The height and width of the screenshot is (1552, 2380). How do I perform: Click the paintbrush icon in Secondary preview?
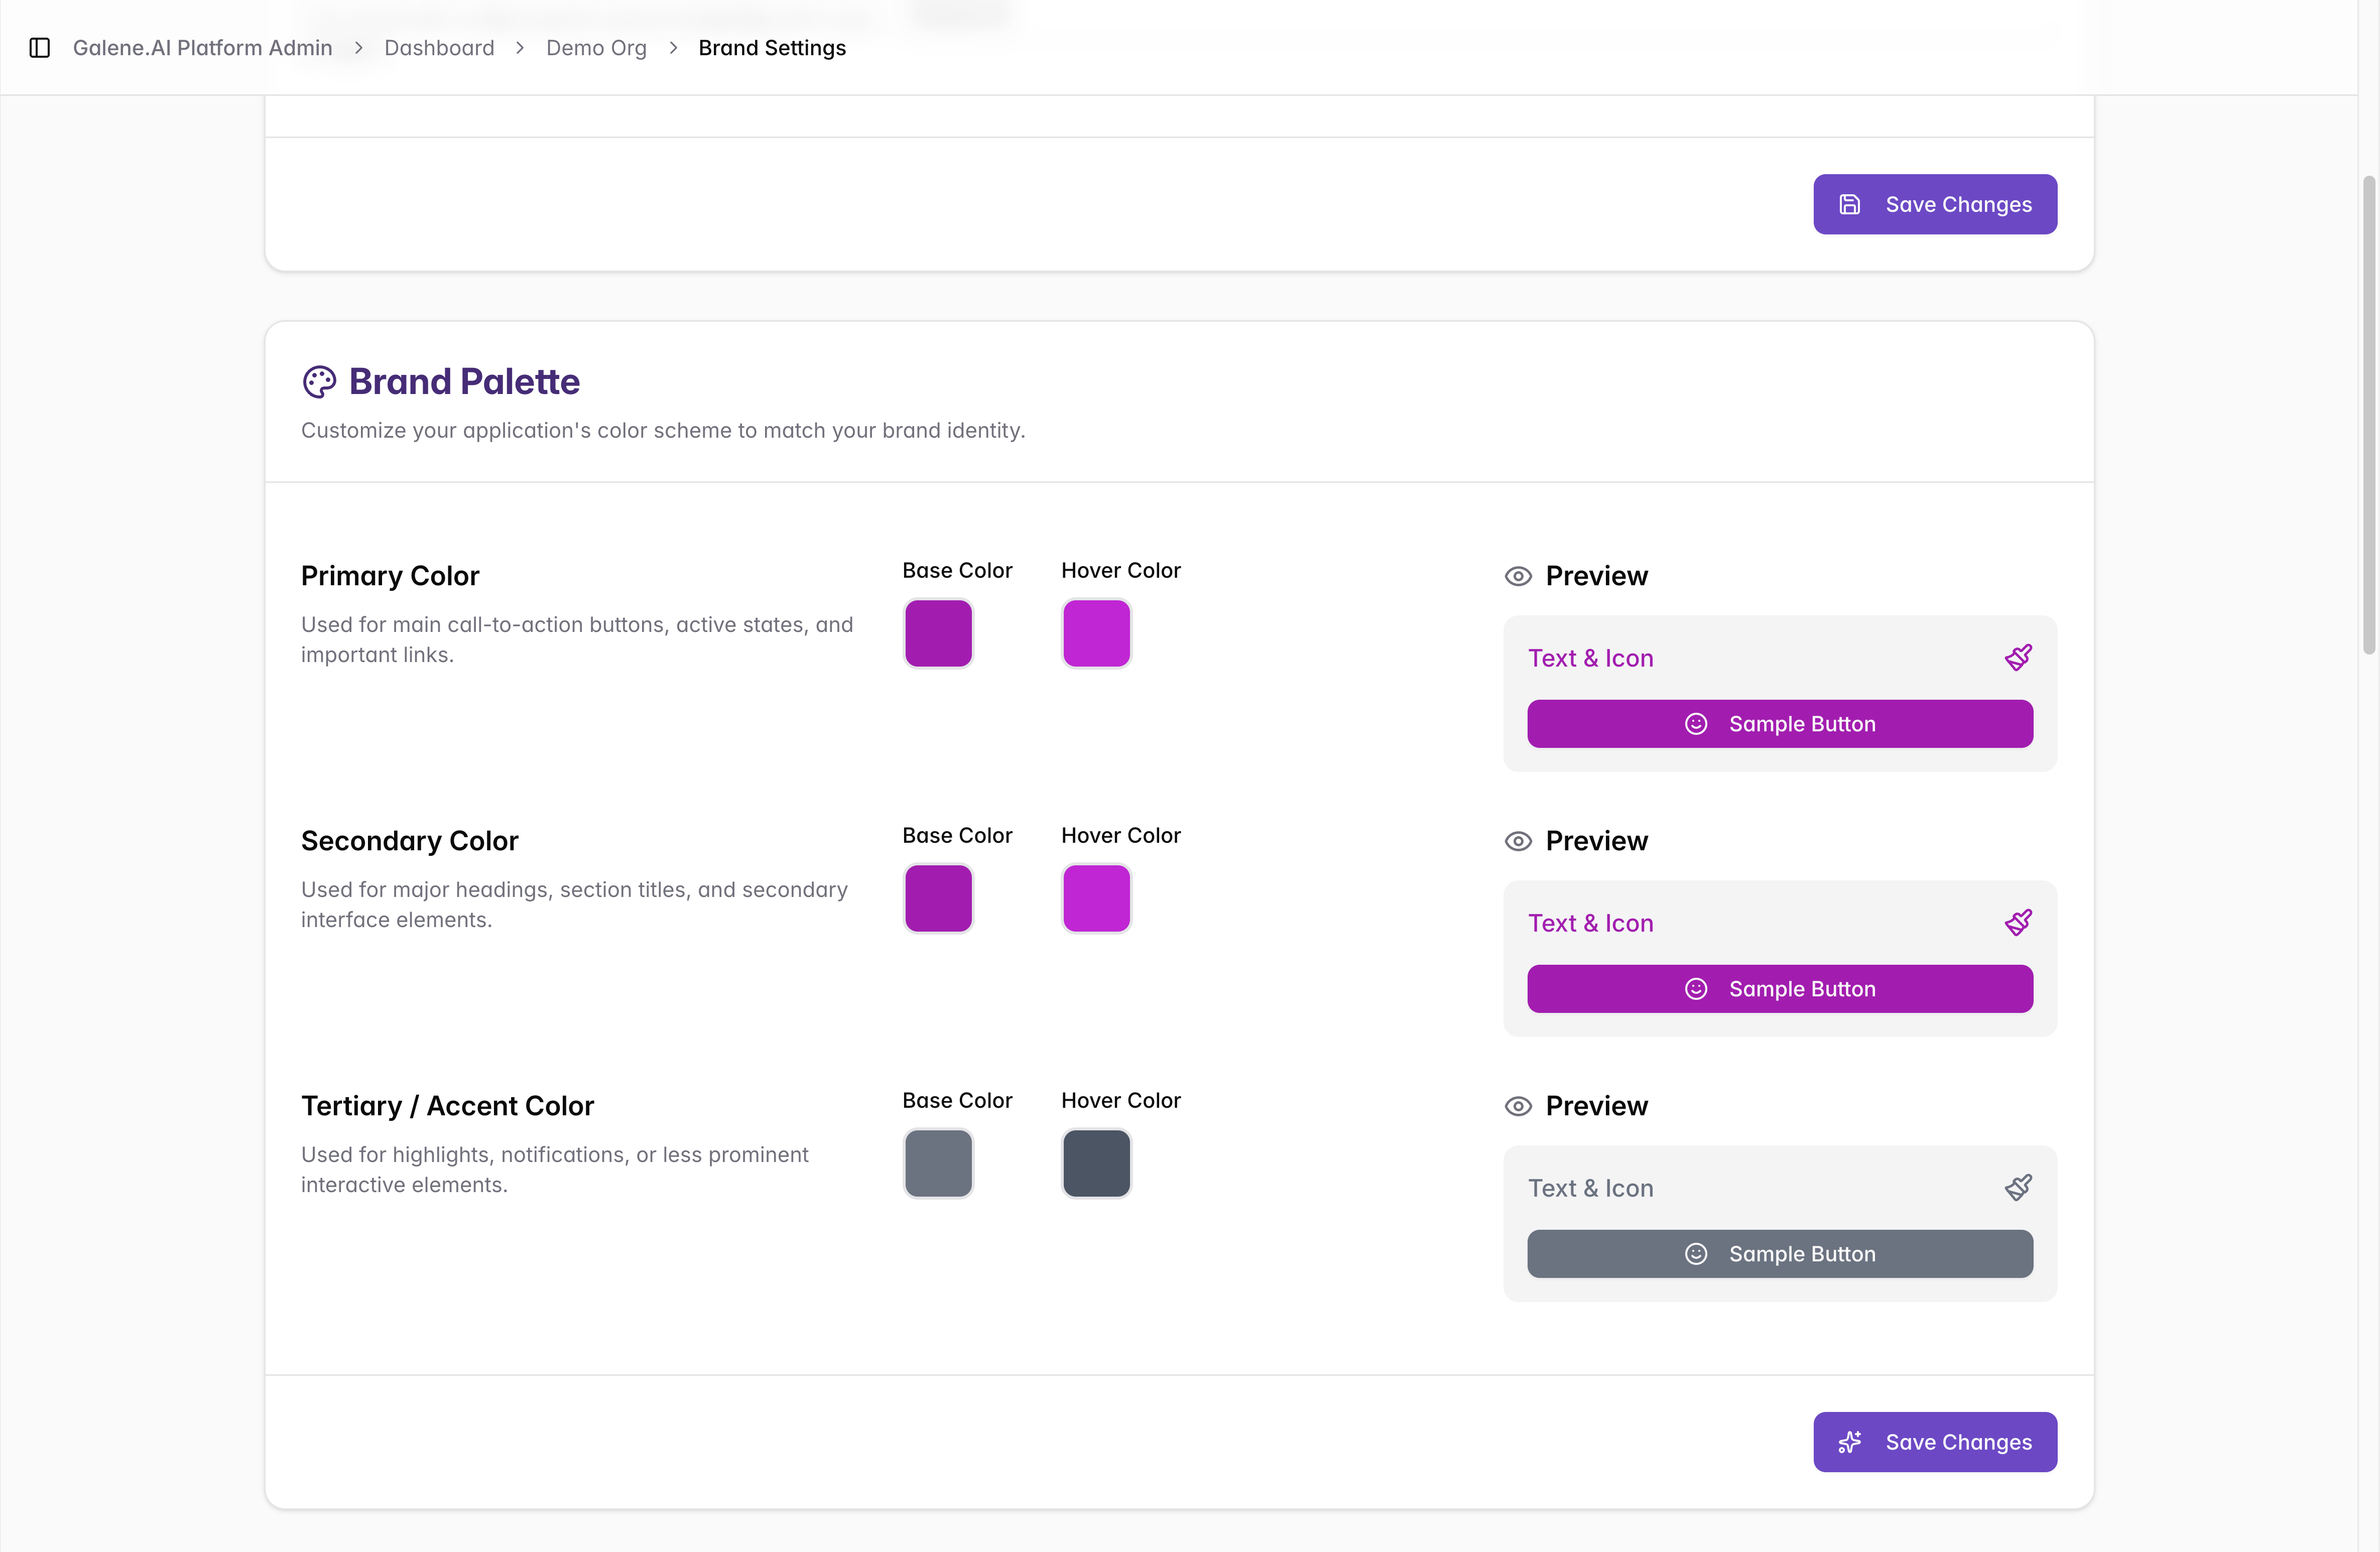(x=2018, y=922)
